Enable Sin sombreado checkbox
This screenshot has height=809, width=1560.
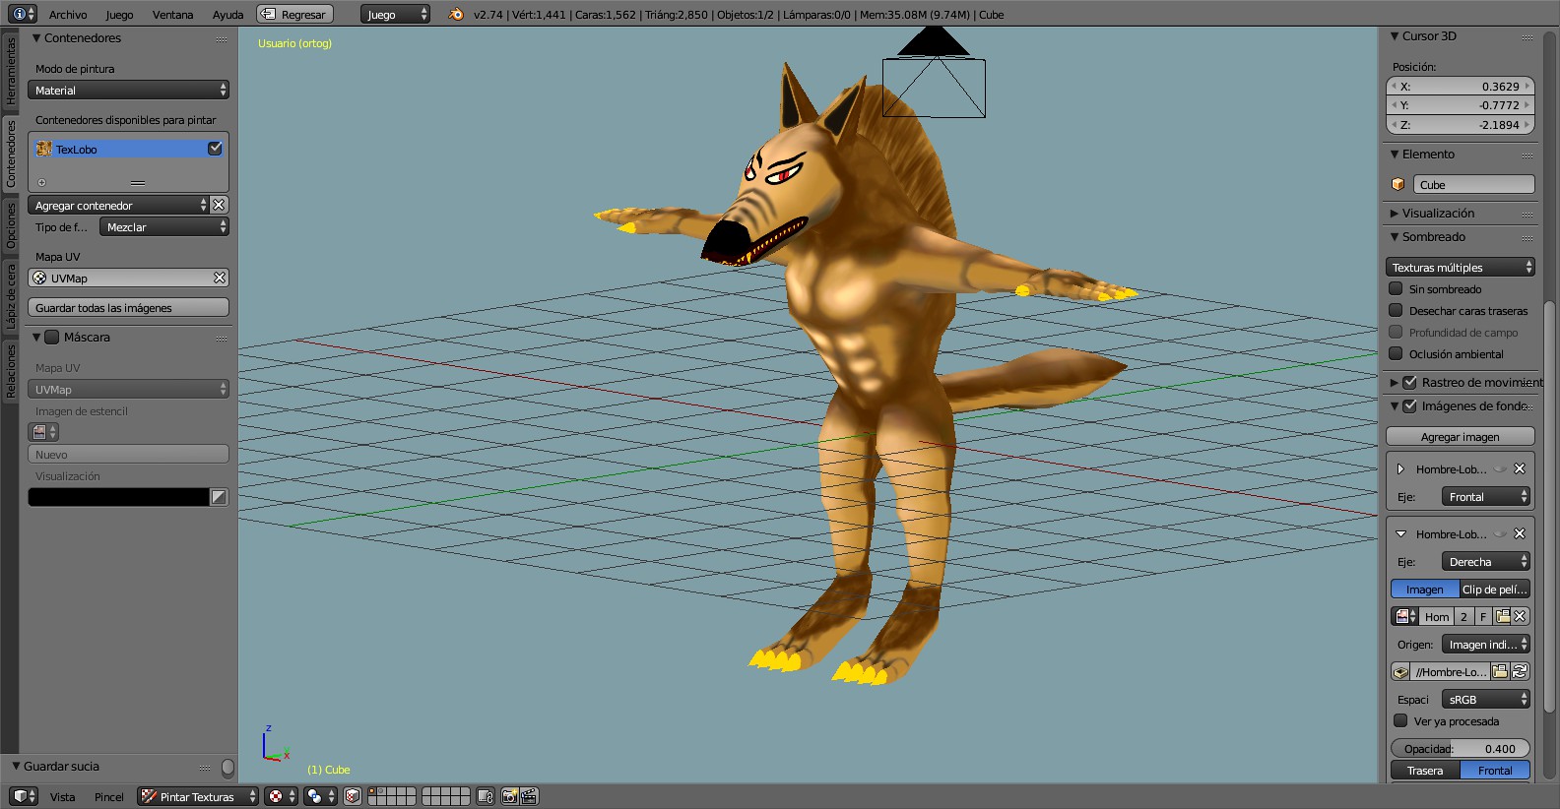pos(1396,288)
